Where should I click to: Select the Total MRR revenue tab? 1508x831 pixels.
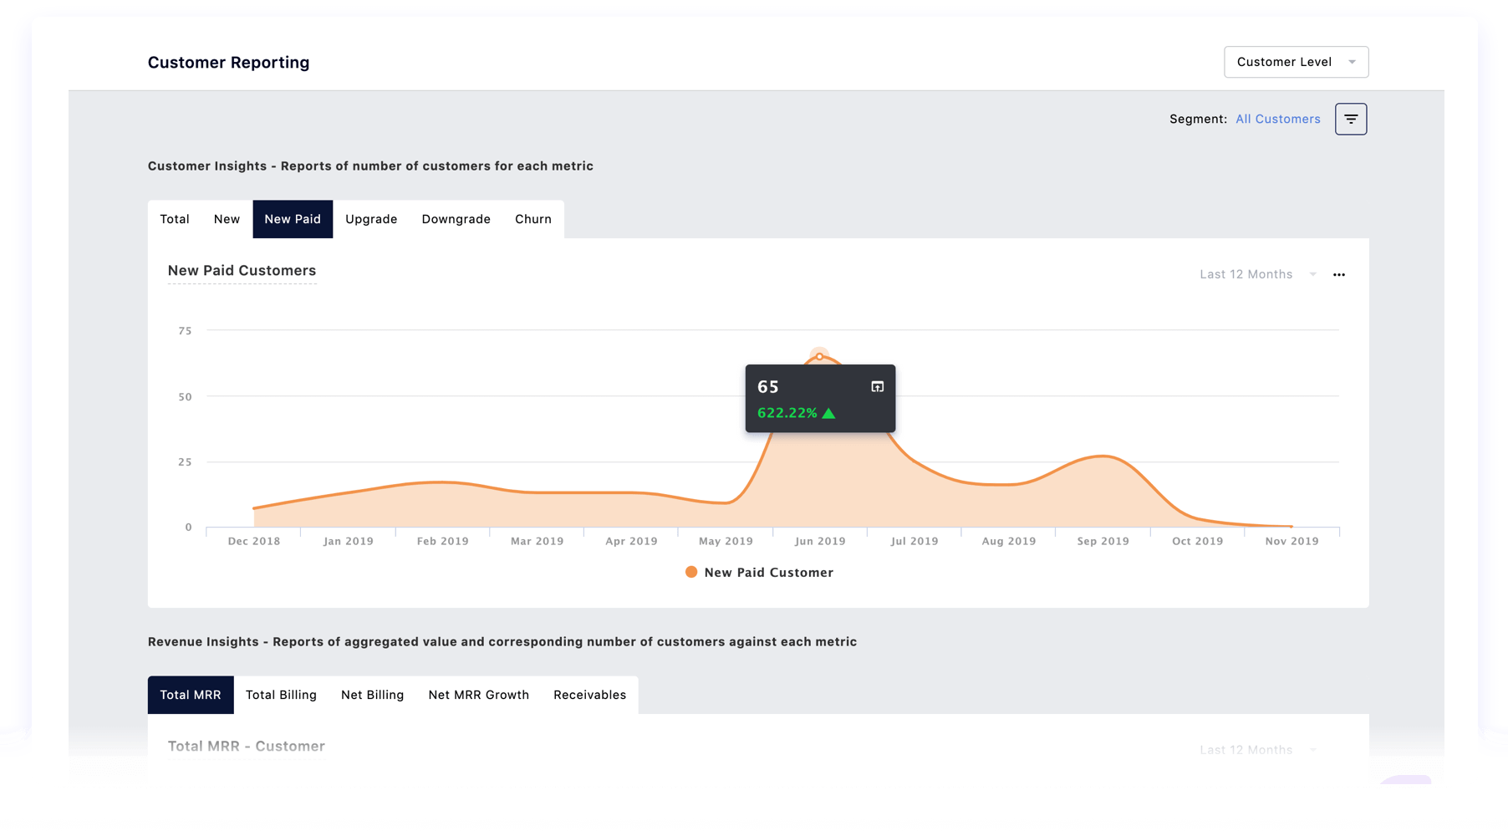191,695
